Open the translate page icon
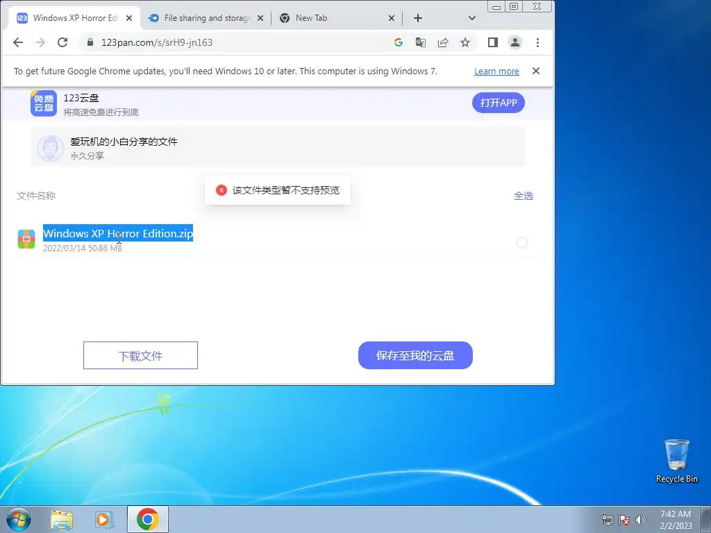Screen dimensions: 711x533 point(420,42)
